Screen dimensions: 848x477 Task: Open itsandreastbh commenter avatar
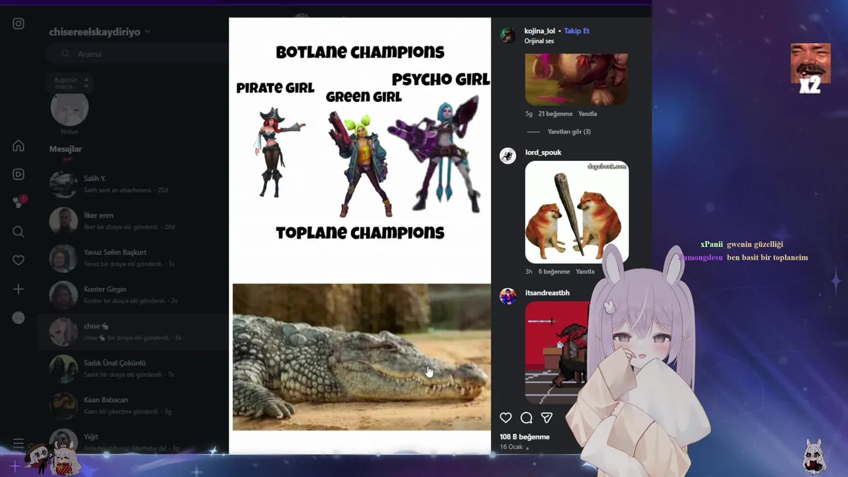[x=508, y=296]
